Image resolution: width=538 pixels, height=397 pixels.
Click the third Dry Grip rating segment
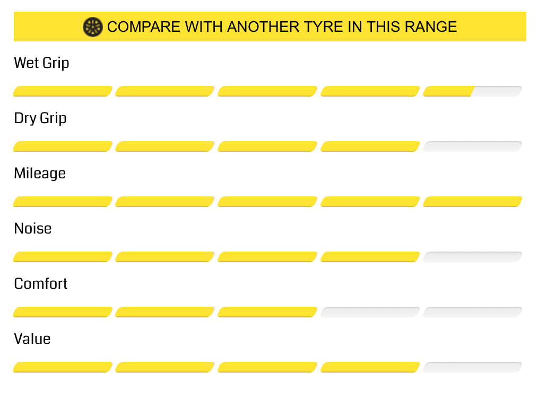267,146
